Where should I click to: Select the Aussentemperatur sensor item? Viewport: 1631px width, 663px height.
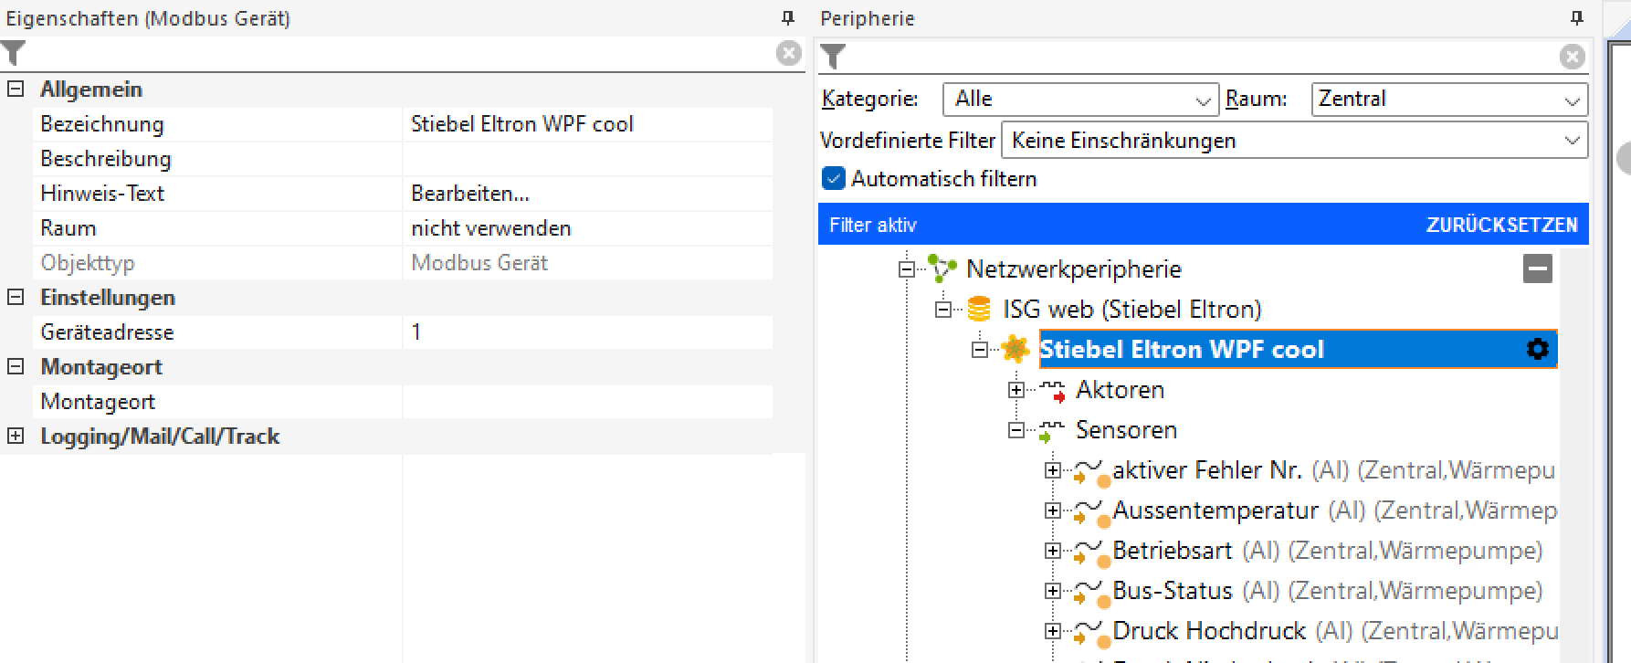click(x=1215, y=510)
